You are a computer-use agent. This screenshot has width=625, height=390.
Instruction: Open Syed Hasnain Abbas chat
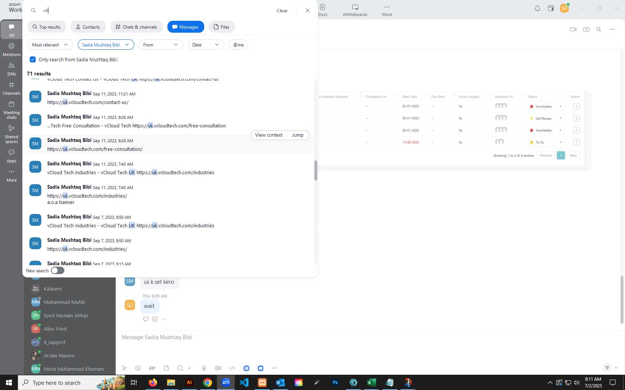(66, 315)
